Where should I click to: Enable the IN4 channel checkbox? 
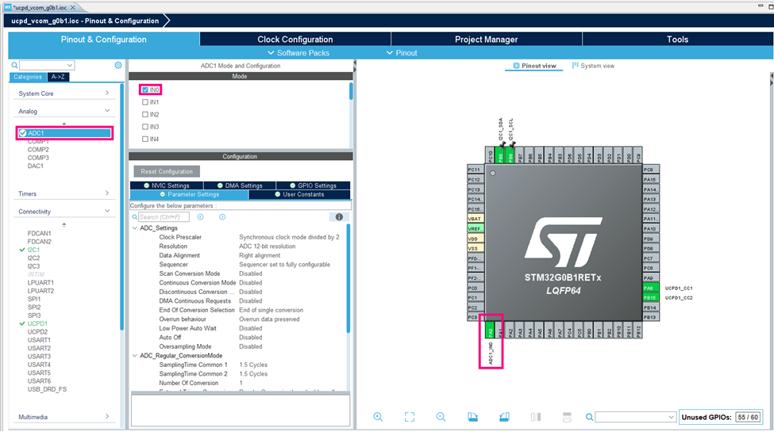click(145, 139)
